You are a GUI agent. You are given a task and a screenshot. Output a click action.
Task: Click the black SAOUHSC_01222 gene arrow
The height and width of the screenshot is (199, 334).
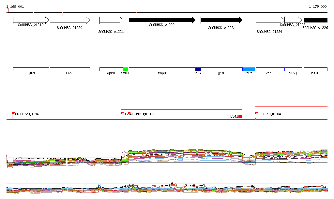pyautogui.click(x=162, y=20)
